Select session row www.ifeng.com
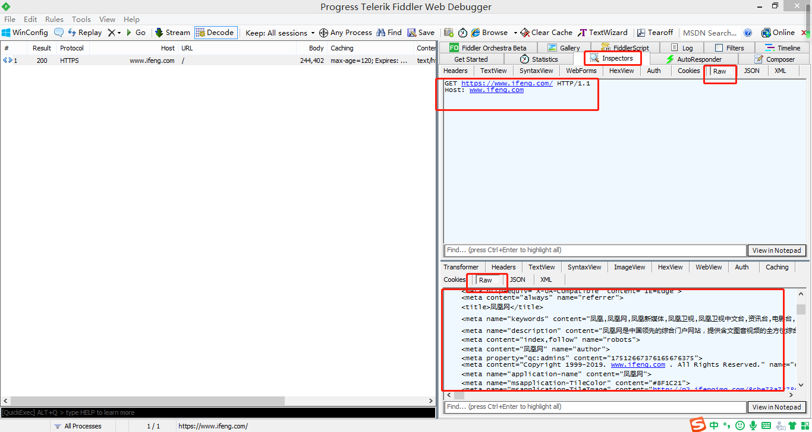 point(218,61)
